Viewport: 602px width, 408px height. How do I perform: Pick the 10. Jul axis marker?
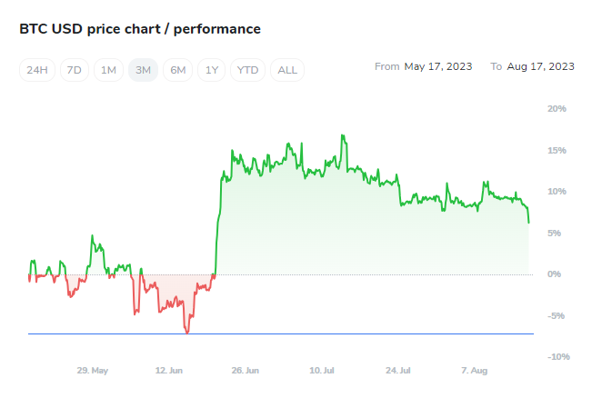click(x=323, y=371)
